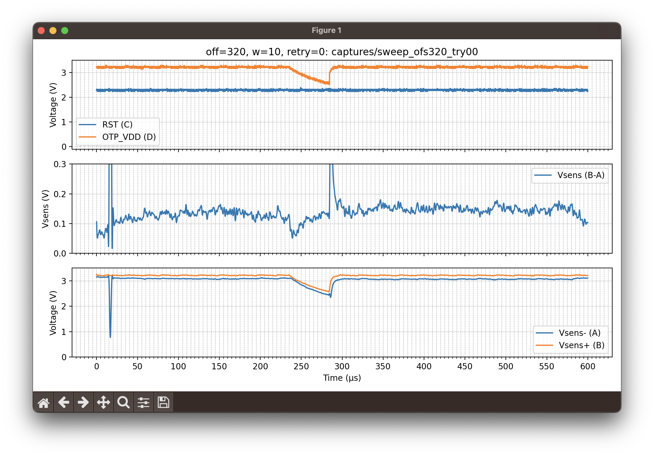Click the Vsens (V) y-axis label

(45, 209)
